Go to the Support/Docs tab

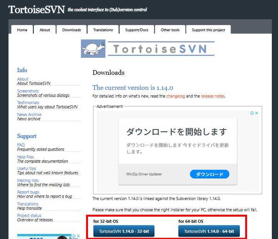click(x=137, y=30)
